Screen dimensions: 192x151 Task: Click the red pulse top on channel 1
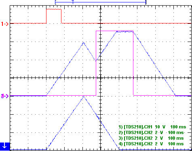(54, 9)
